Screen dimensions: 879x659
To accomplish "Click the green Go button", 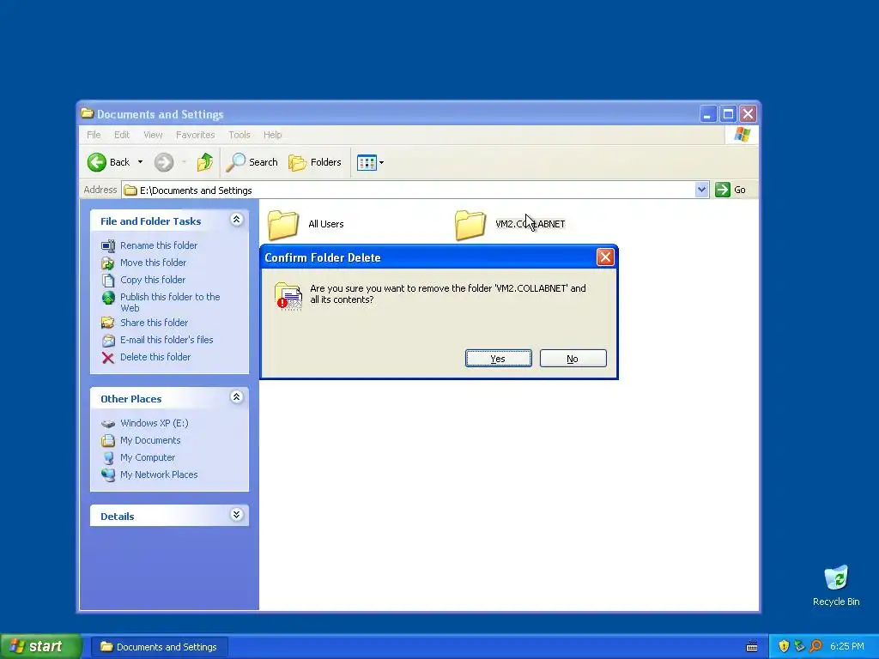I will pos(730,190).
